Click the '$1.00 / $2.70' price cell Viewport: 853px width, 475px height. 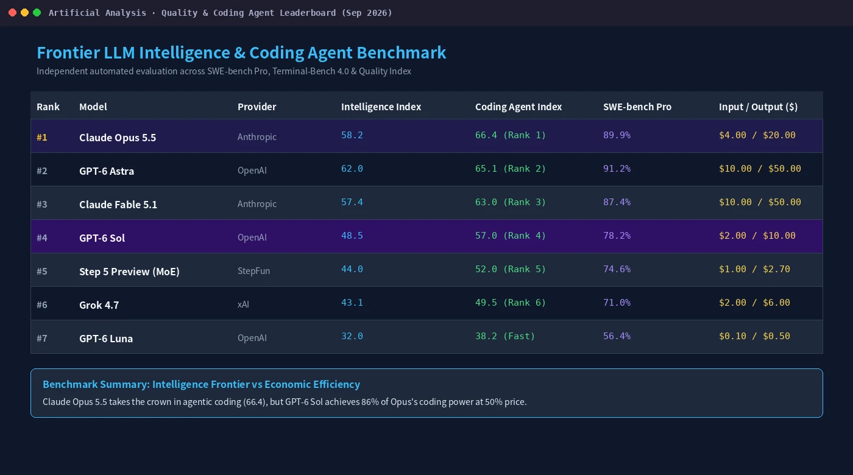[754, 269]
